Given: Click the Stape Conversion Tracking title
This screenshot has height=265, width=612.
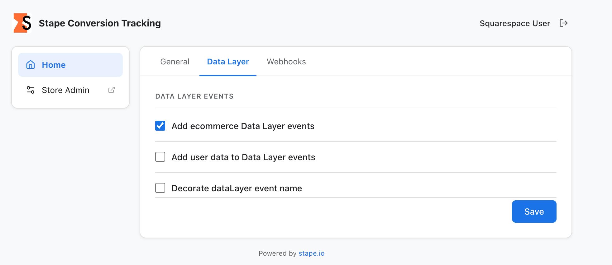Looking at the screenshot, I should pos(100,23).
